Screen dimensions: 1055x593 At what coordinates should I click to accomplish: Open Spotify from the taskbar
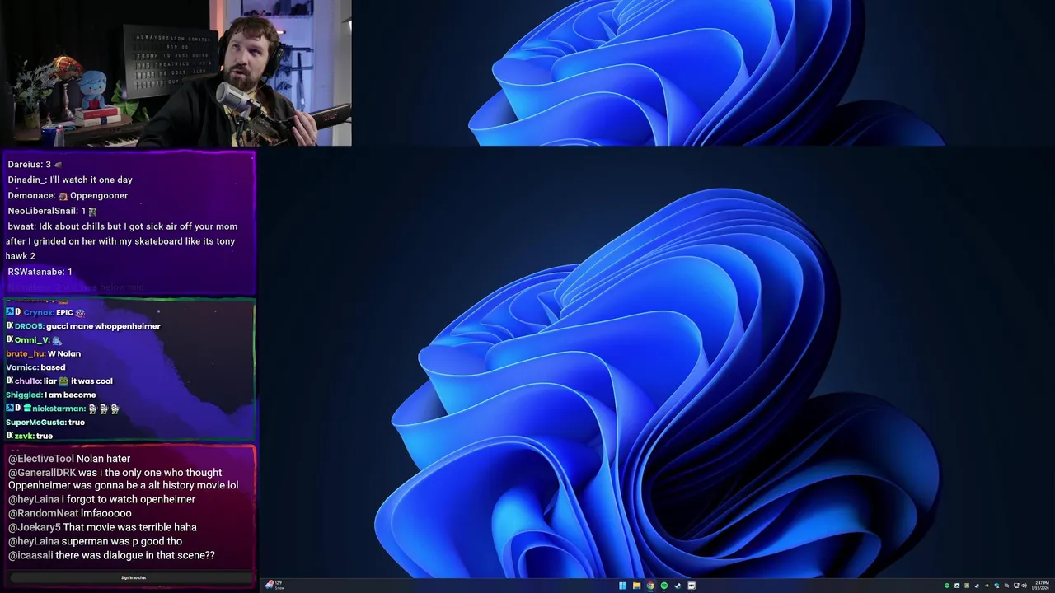pyautogui.click(x=663, y=586)
